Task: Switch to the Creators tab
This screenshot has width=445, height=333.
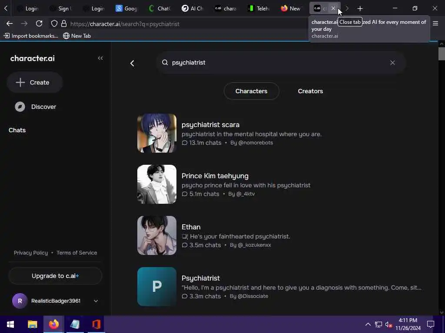Action: click(310, 91)
